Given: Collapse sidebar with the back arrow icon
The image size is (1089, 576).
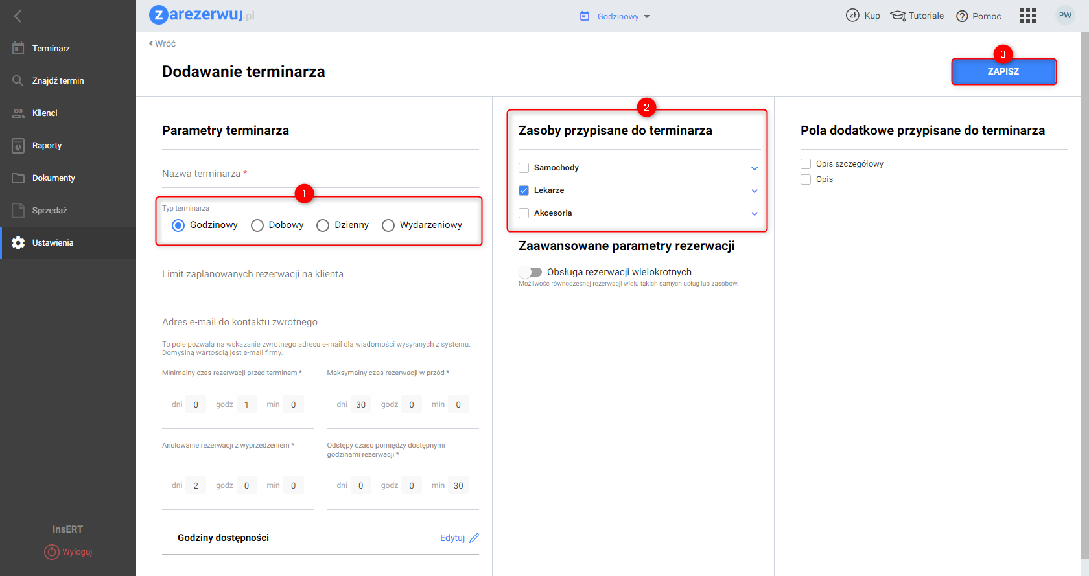Looking at the screenshot, I should (18, 16).
